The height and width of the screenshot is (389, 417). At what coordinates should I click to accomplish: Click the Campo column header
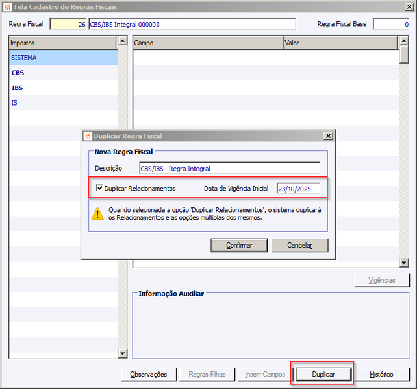208,43
